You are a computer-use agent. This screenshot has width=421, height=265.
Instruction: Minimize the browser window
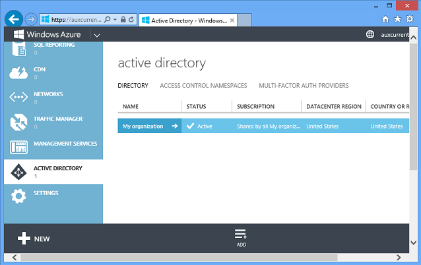(x=376, y=6)
